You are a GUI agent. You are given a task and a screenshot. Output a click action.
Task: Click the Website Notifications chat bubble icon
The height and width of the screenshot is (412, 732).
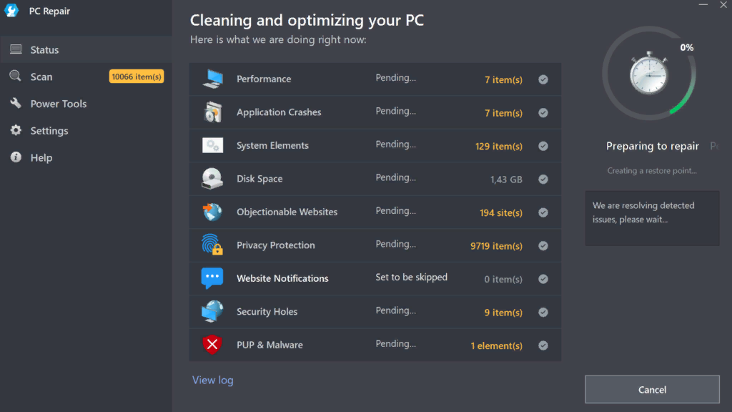212,278
